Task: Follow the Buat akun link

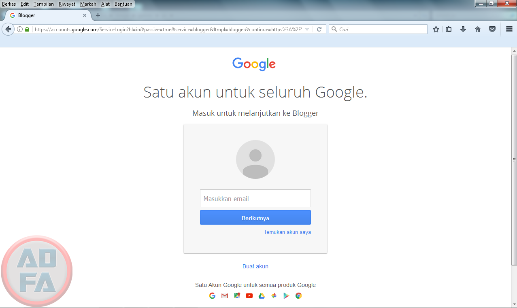Action: click(x=255, y=266)
